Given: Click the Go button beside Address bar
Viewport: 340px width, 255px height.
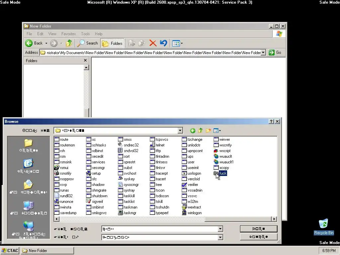Looking at the screenshot, I should tap(275, 52).
